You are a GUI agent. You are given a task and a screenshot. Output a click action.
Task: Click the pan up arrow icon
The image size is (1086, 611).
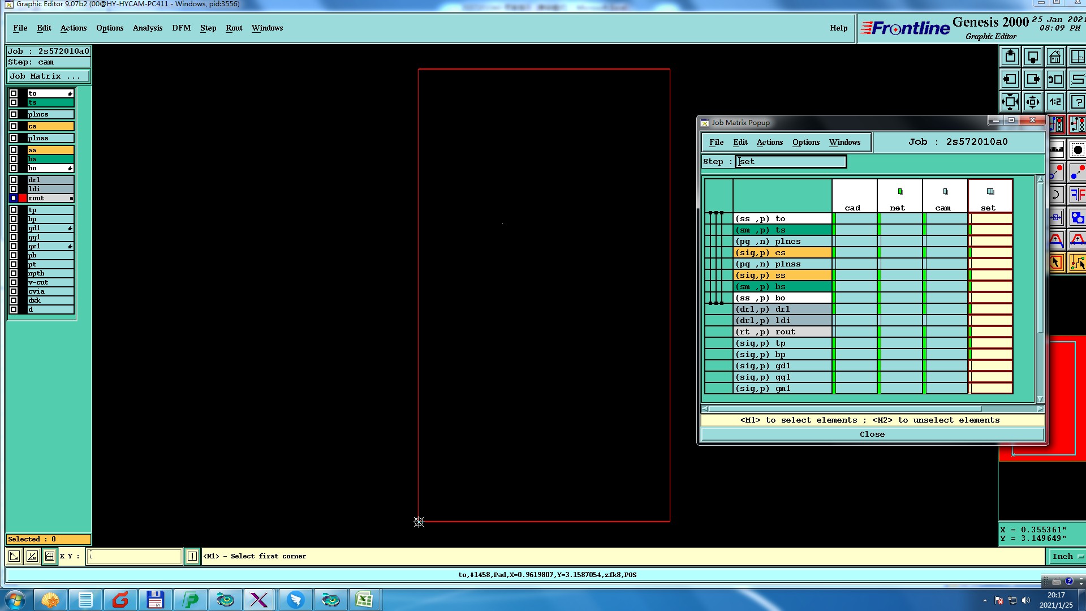coord(1010,57)
